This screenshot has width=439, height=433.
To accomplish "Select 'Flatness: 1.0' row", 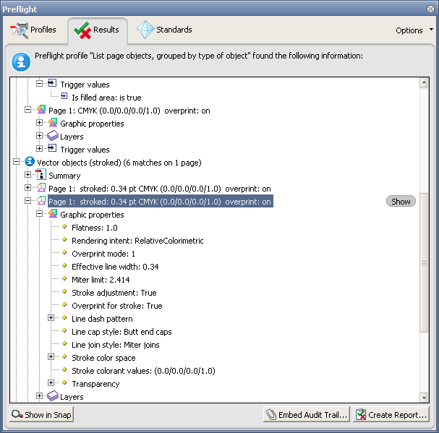I will coord(95,228).
